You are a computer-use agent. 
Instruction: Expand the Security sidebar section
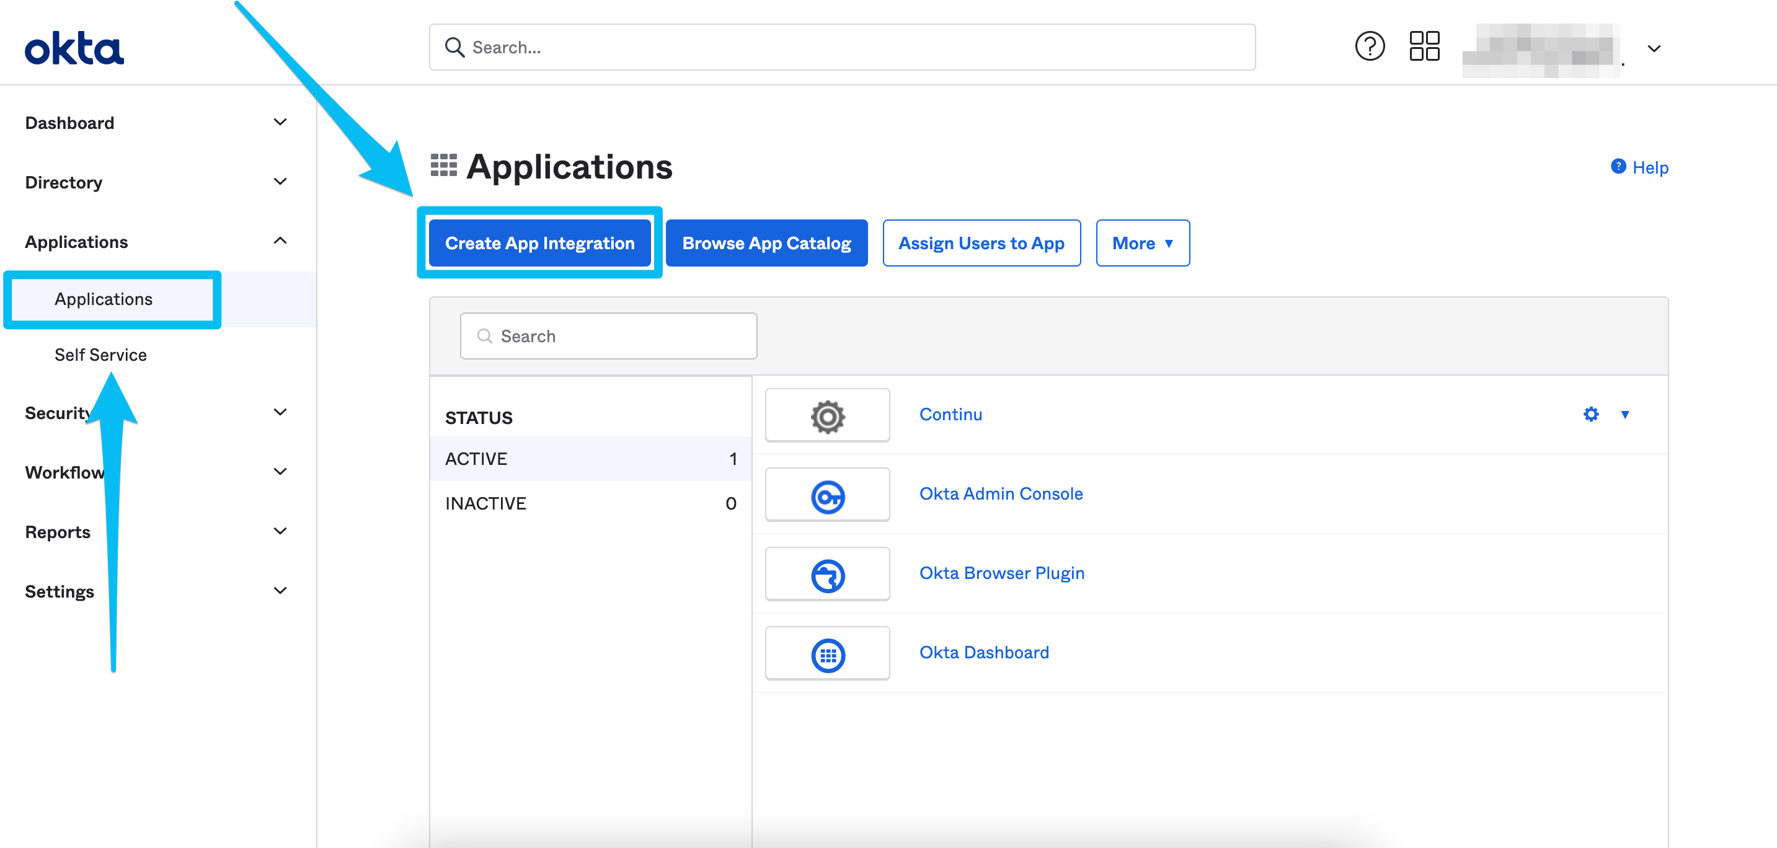click(x=280, y=412)
